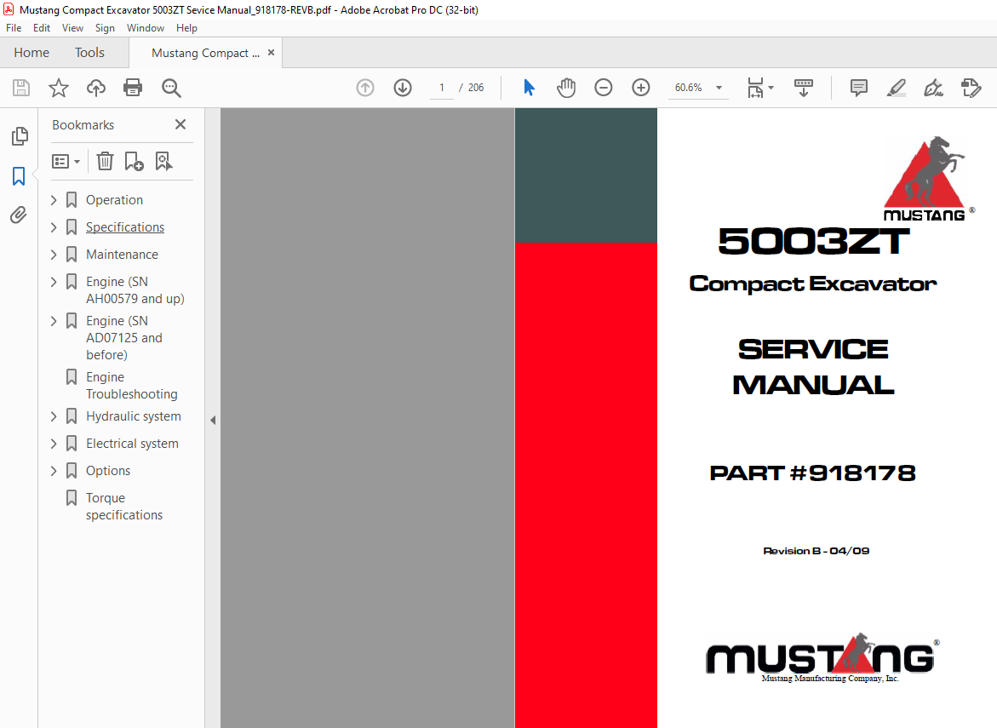Zoom in with plus icon

click(641, 88)
